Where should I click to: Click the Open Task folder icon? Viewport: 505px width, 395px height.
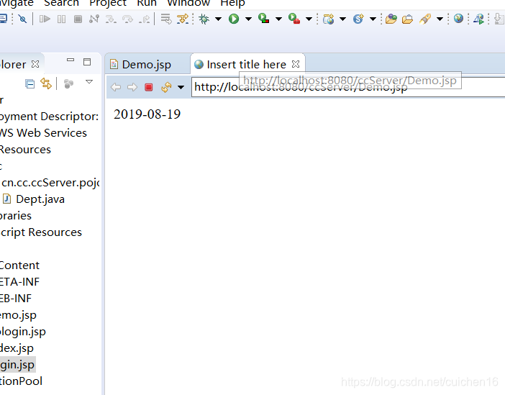(x=407, y=19)
